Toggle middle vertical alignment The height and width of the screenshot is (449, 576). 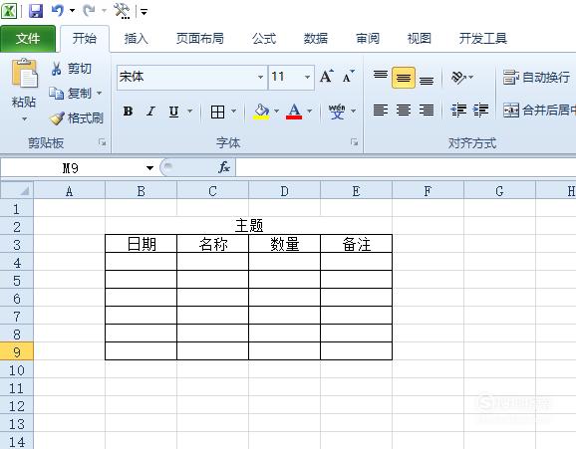coord(404,78)
